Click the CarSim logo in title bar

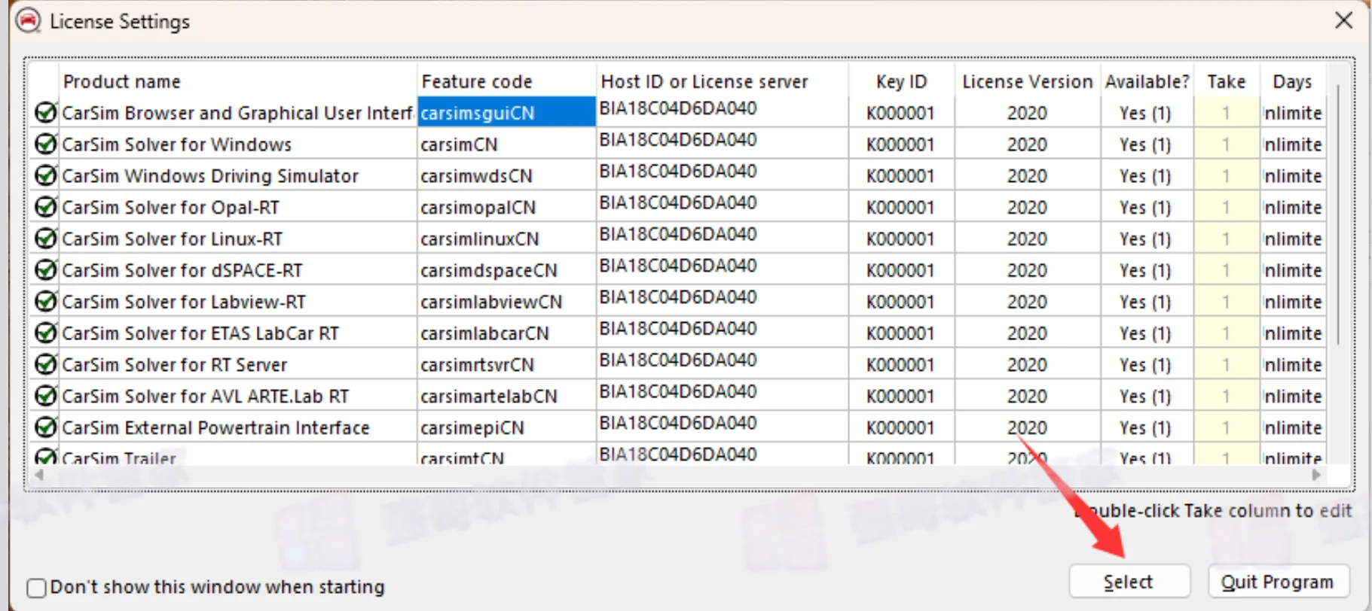(29, 21)
